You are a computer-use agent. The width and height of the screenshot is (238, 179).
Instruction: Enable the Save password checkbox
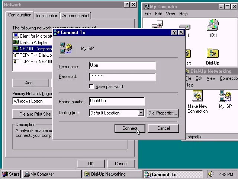point(91,87)
